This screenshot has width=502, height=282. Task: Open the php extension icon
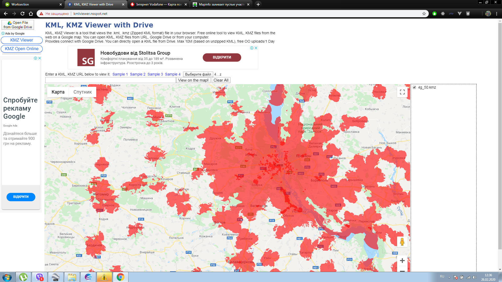pyautogui.click(x=451, y=14)
